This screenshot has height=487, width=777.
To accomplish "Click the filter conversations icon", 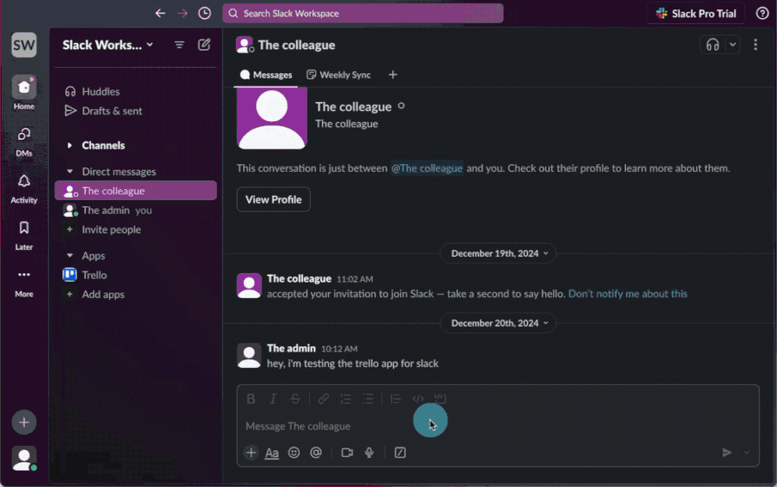I will [179, 45].
